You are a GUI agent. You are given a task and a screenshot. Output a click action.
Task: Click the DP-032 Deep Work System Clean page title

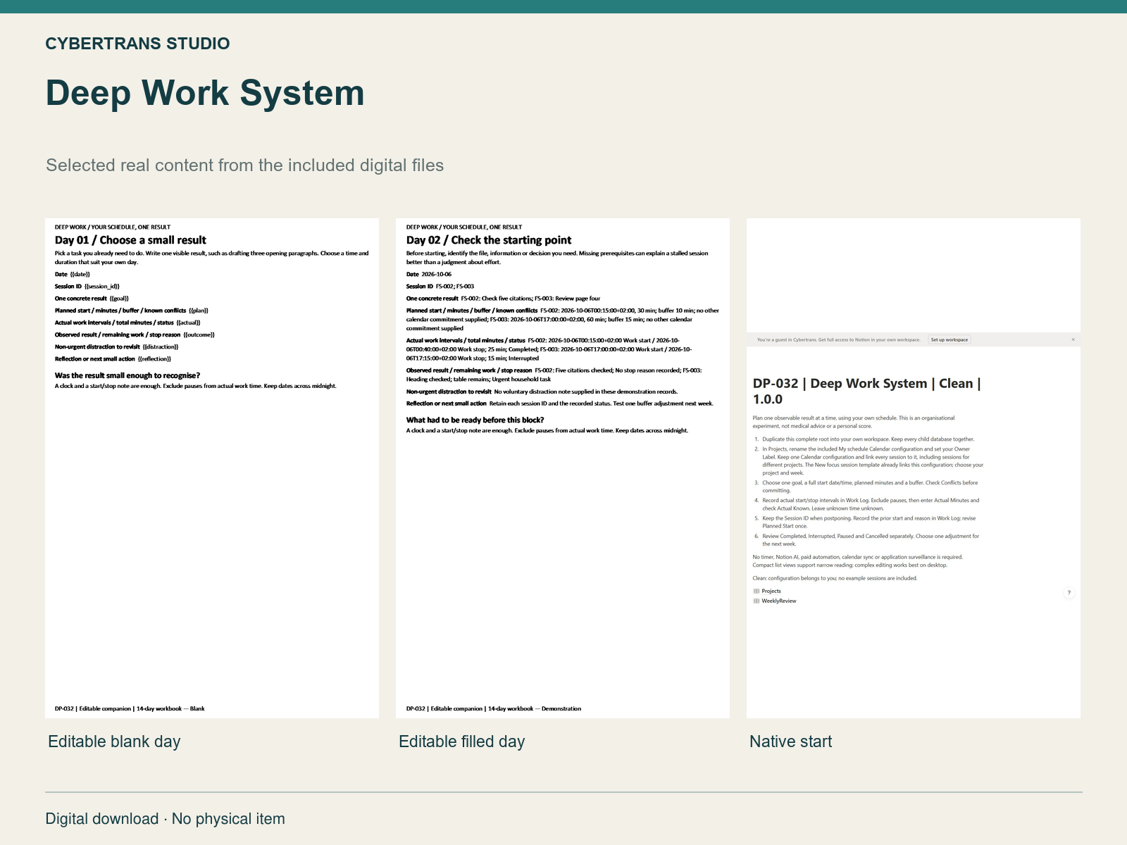tap(867, 391)
